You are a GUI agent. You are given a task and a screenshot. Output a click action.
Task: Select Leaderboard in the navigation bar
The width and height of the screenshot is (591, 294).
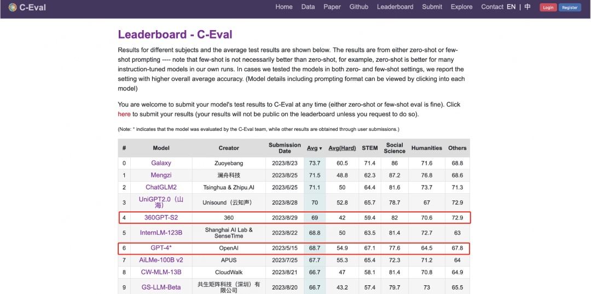(x=395, y=7)
